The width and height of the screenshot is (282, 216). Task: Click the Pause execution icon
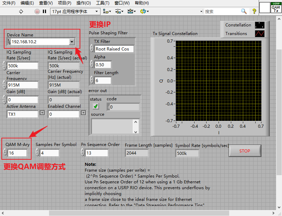44,12
